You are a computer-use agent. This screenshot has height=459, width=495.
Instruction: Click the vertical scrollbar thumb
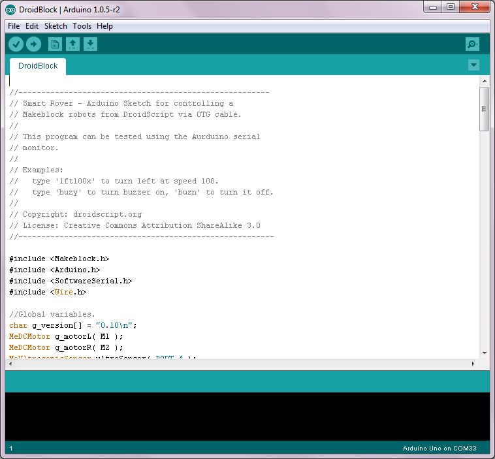click(x=485, y=109)
